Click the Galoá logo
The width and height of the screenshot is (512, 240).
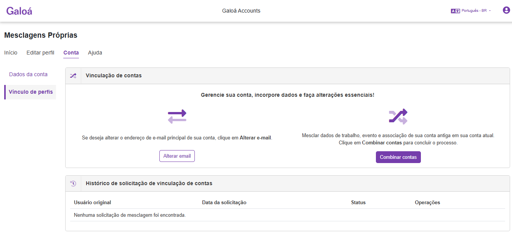click(x=19, y=11)
